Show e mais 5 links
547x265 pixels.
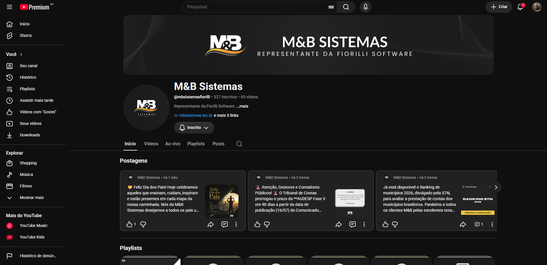pyautogui.click(x=226, y=115)
